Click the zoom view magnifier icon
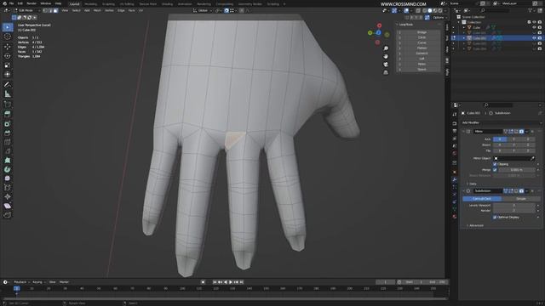Image resolution: width=545 pixels, height=306 pixels. pos(386,48)
